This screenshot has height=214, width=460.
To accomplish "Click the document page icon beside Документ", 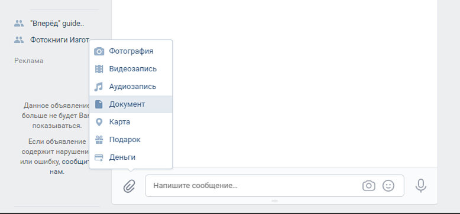I will pos(99,104).
